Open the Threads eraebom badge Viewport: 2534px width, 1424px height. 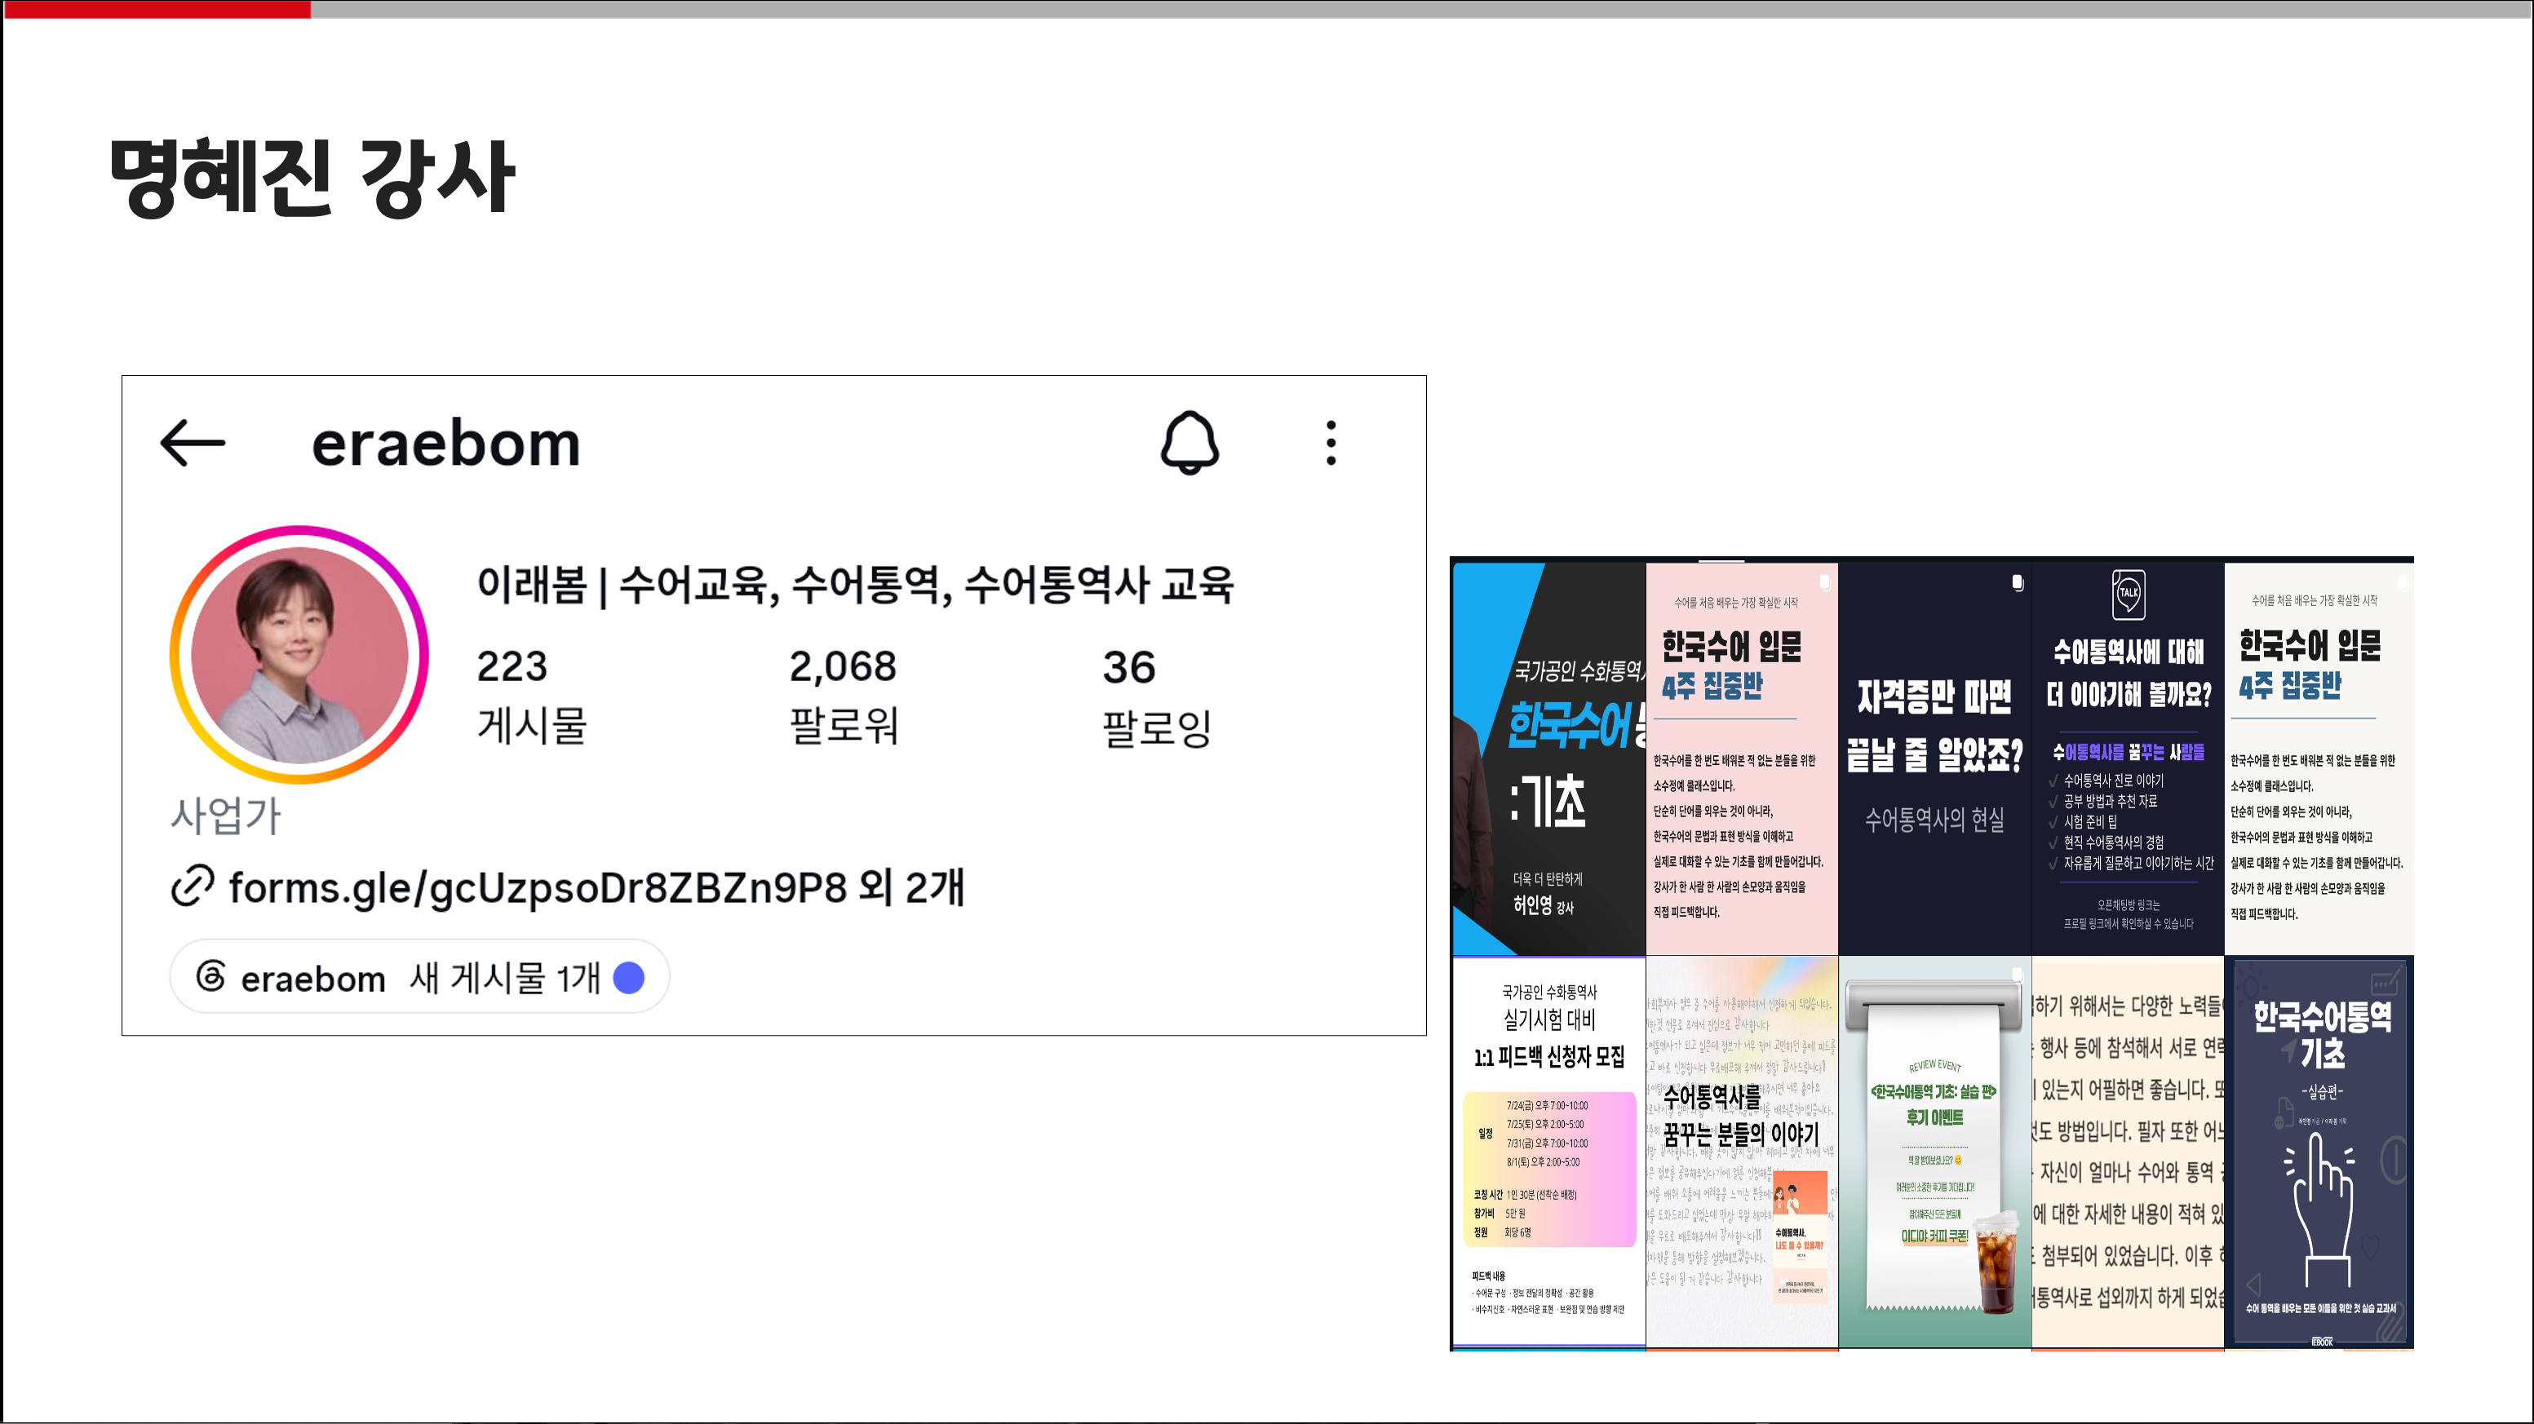pyautogui.click(x=420, y=978)
